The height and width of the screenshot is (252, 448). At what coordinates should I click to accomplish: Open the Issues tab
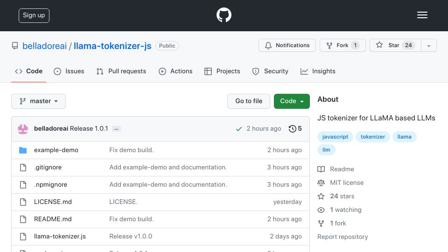coord(69,71)
